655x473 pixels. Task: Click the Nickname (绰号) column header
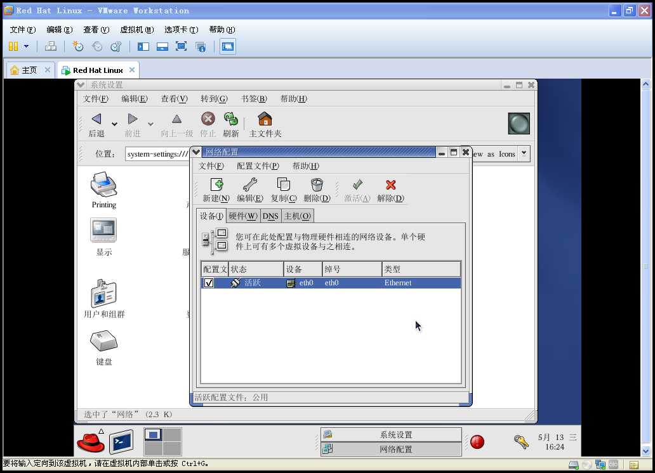click(x=352, y=269)
